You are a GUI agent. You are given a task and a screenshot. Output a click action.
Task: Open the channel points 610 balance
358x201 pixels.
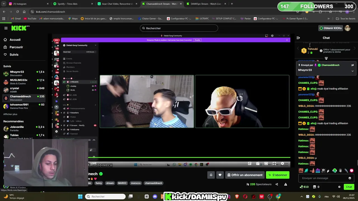click(x=304, y=187)
